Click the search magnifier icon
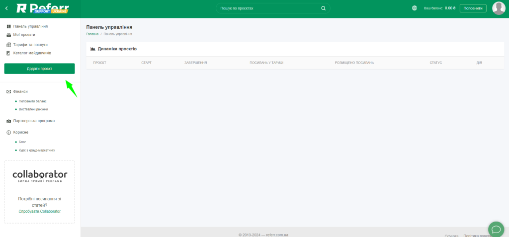Viewport: 509px width, 237px height. [323, 8]
